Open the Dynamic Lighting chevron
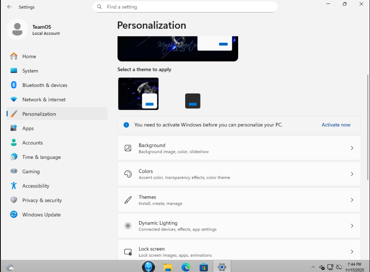The image size is (370, 272). [x=352, y=226]
